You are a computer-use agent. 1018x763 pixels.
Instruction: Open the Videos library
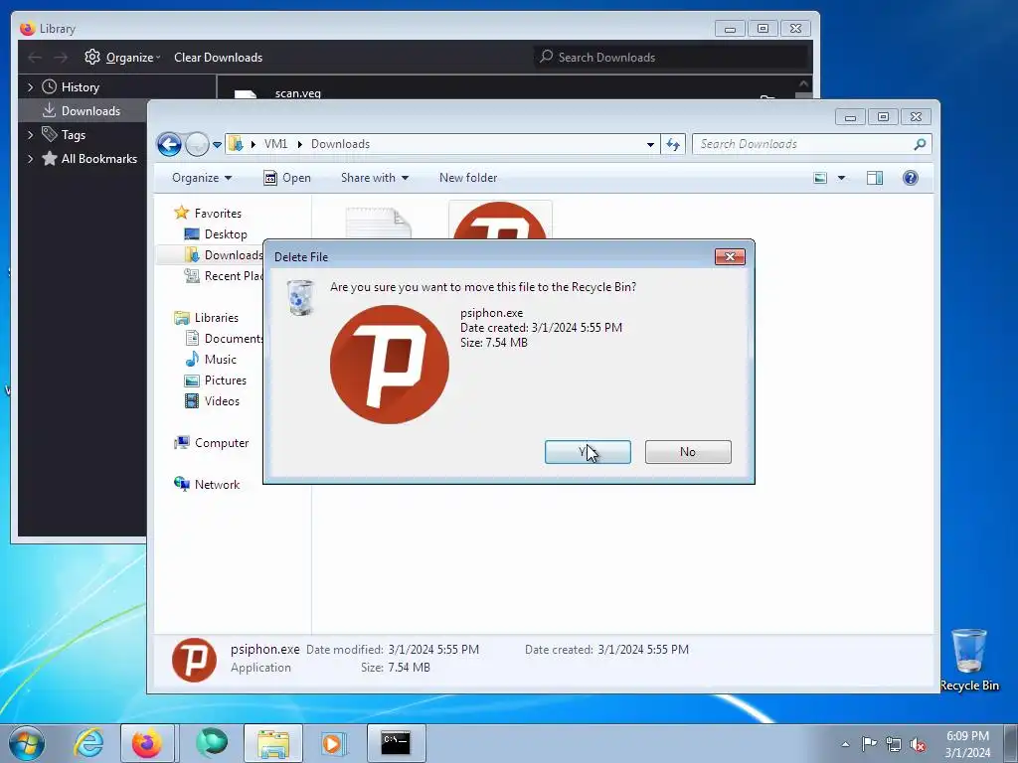coord(212,401)
